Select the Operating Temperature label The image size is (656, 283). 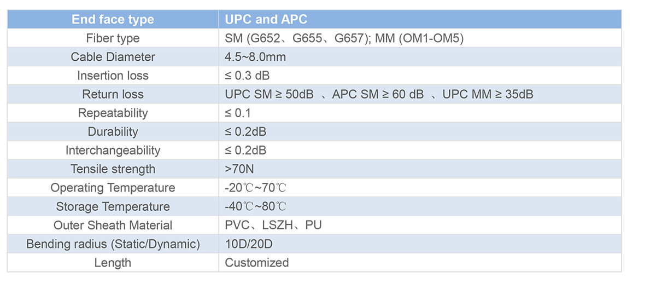[x=113, y=188]
